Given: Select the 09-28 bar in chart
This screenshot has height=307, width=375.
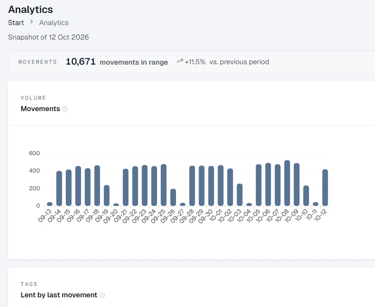Looking at the screenshot, I should point(192,186).
